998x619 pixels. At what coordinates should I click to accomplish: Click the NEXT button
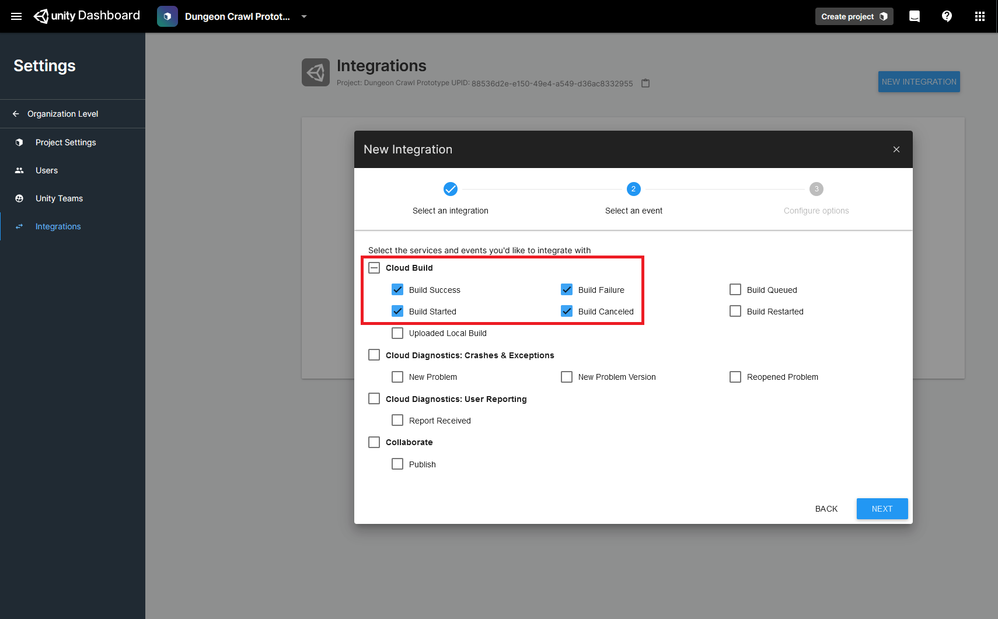882,509
